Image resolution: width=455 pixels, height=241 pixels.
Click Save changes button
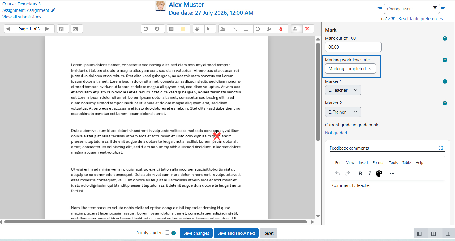pos(196,233)
